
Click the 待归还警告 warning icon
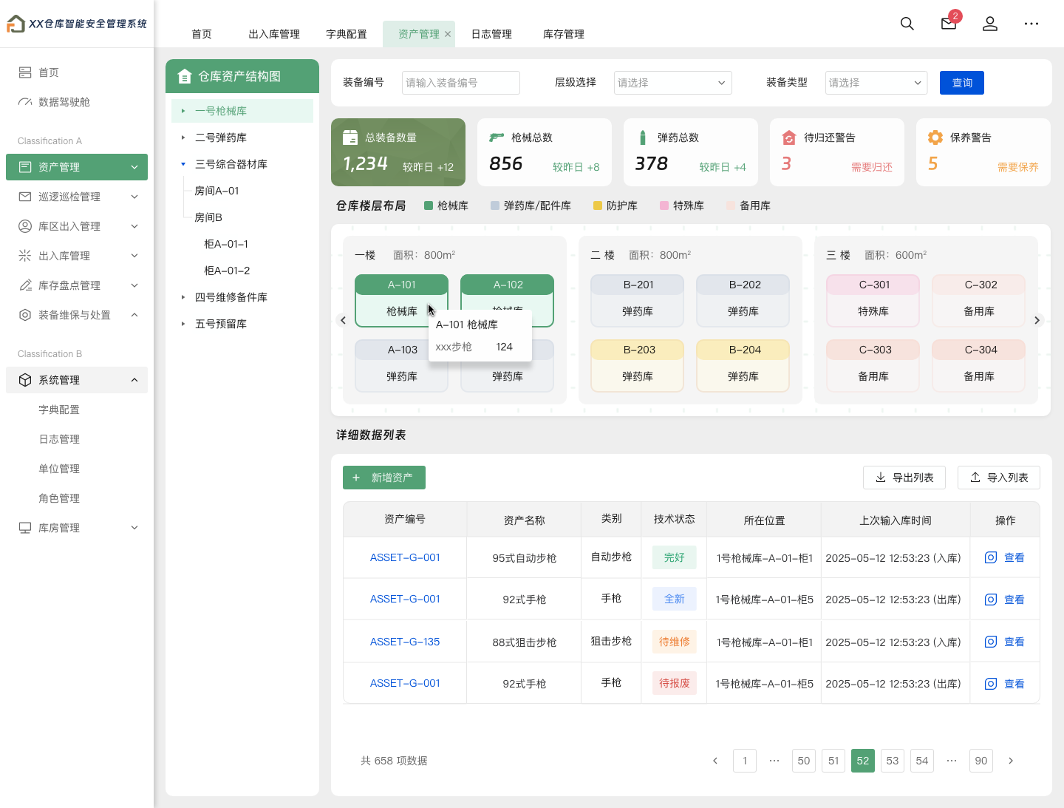tap(789, 138)
